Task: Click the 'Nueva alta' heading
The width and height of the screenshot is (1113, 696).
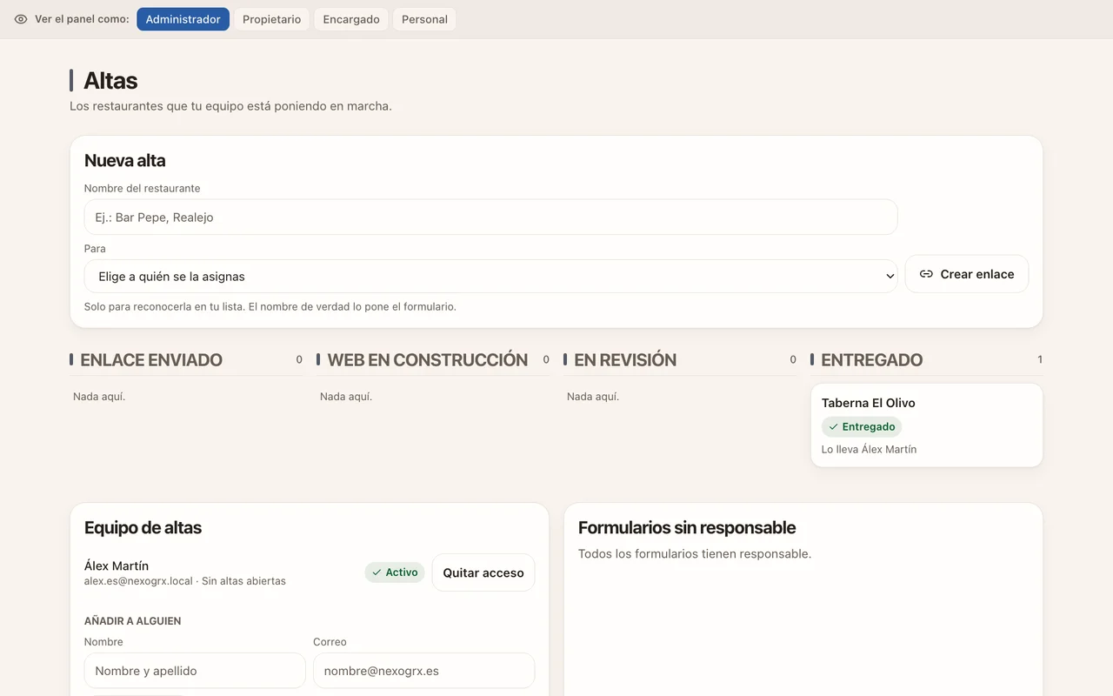Action: [x=125, y=160]
